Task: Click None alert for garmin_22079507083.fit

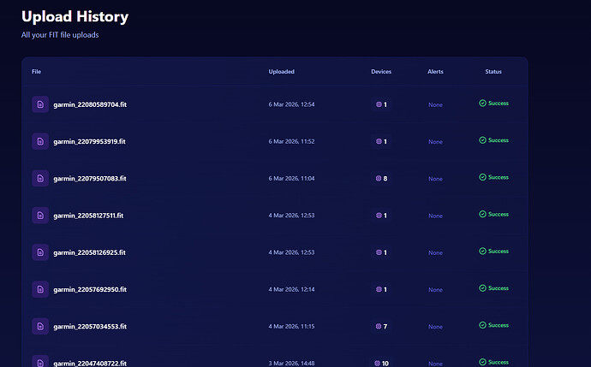Action: tap(435, 179)
